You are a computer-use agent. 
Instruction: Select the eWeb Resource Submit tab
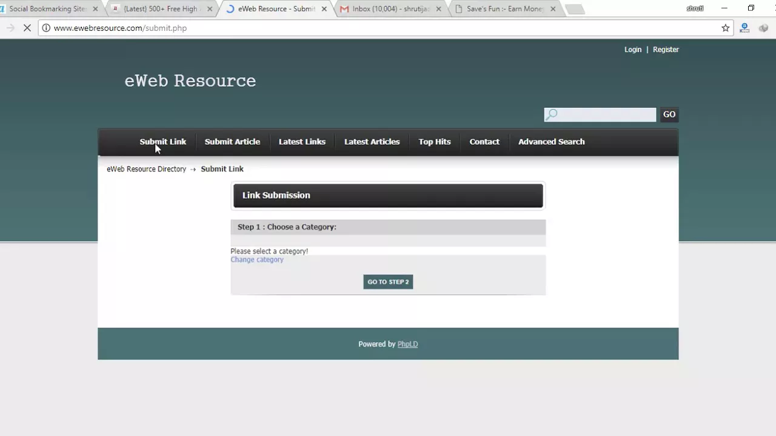pyautogui.click(x=276, y=9)
